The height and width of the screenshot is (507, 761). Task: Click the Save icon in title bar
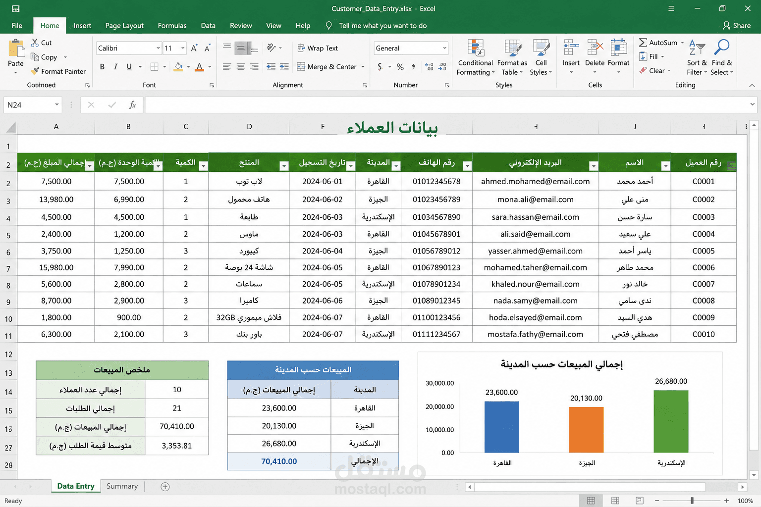tap(16, 8)
